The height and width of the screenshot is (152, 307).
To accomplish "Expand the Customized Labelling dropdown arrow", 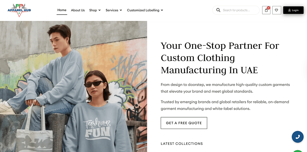I will click(162, 10).
